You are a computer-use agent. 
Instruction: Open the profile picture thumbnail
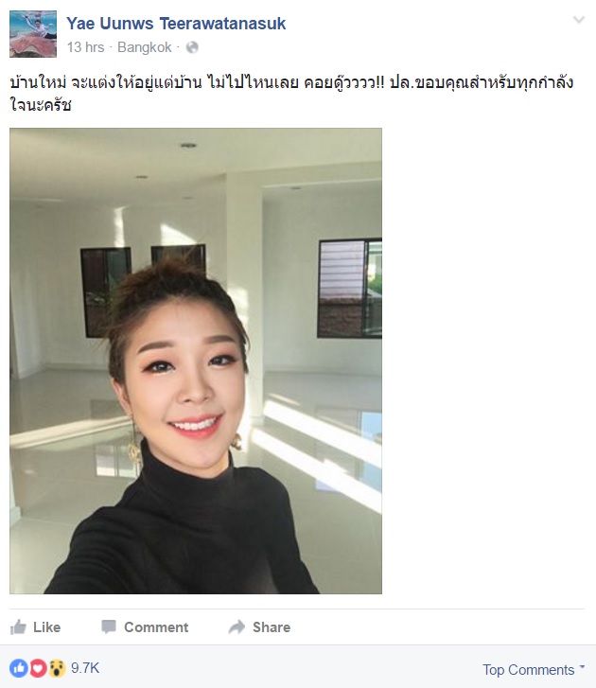coord(33,34)
